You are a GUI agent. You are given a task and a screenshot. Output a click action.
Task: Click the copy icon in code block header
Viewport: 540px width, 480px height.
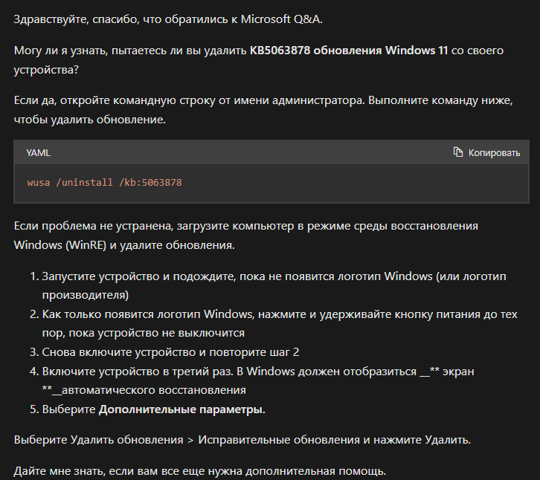(x=458, y=152)
